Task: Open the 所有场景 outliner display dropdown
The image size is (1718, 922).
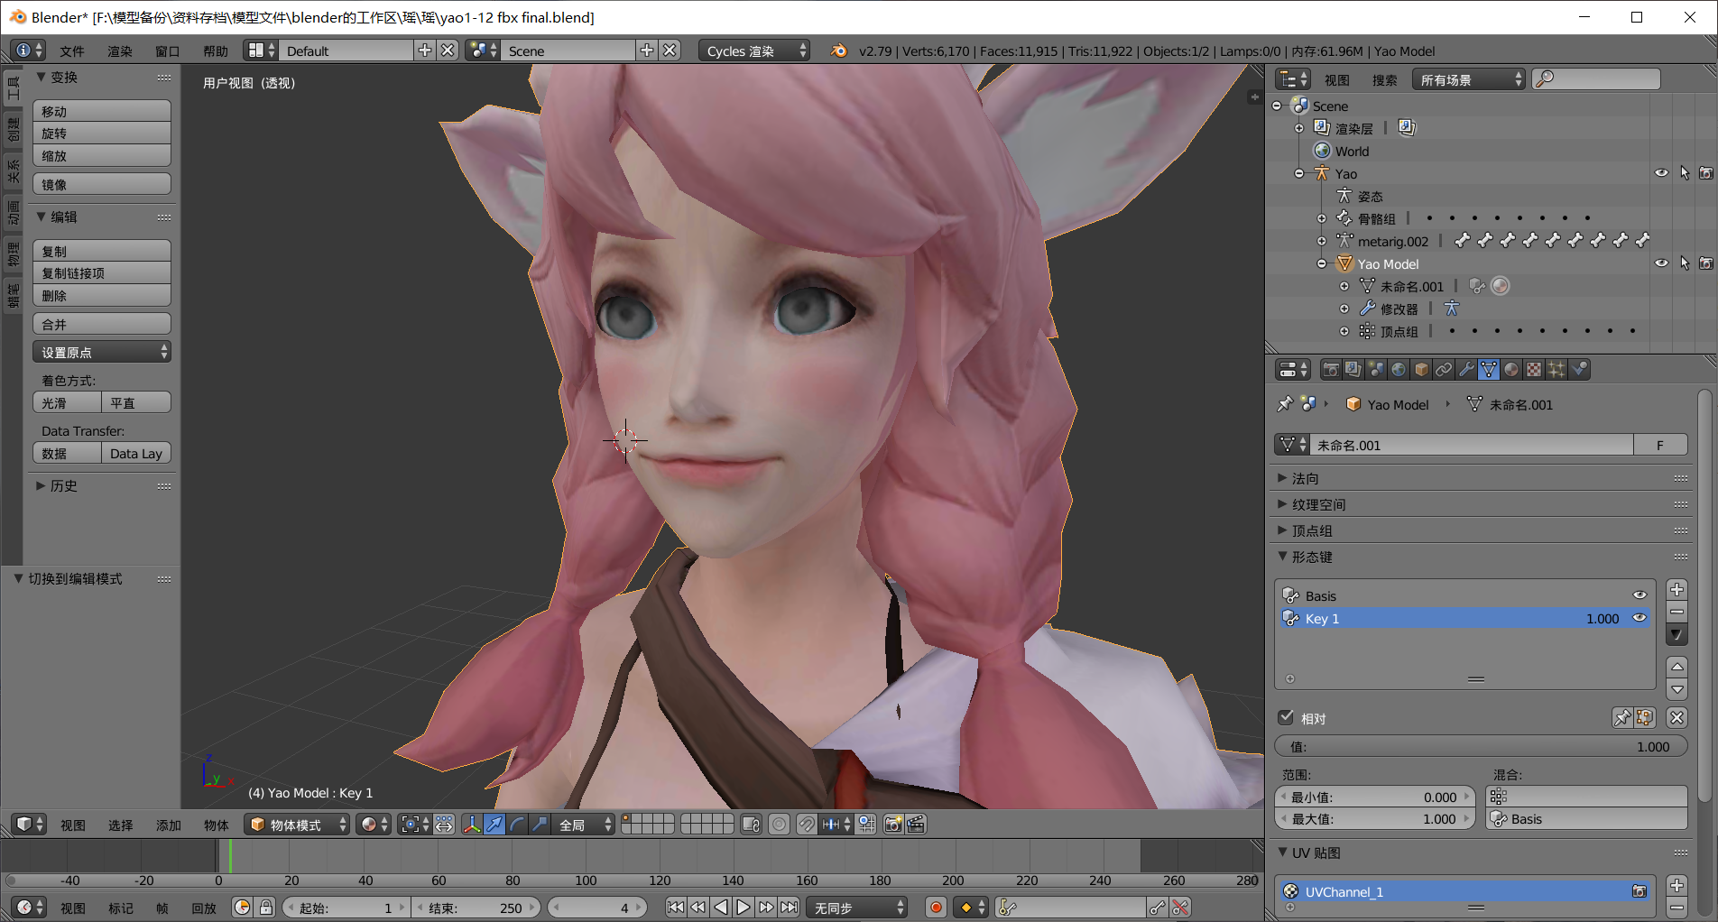Action: point(1468,79)
